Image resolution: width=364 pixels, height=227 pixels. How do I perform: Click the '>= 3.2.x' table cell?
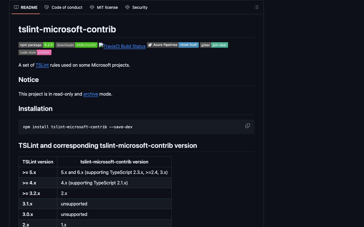[x=38, y=193]
